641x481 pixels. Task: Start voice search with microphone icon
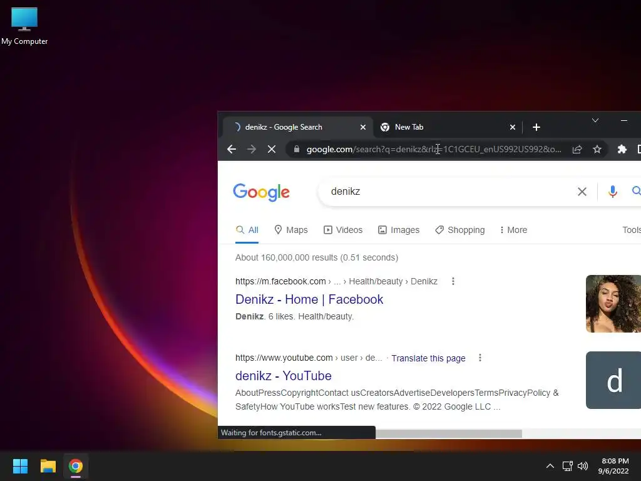[x=612, y=192]
